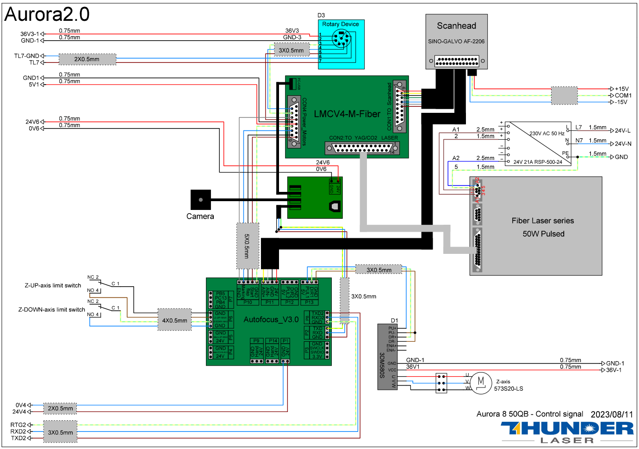
Task: Select the 0V6 terminal label at left edge
Action: point(34,129)
